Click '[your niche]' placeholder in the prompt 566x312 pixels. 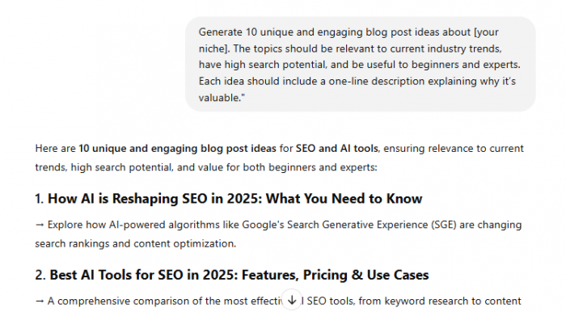pyautogui.click(x=348, y=40)
